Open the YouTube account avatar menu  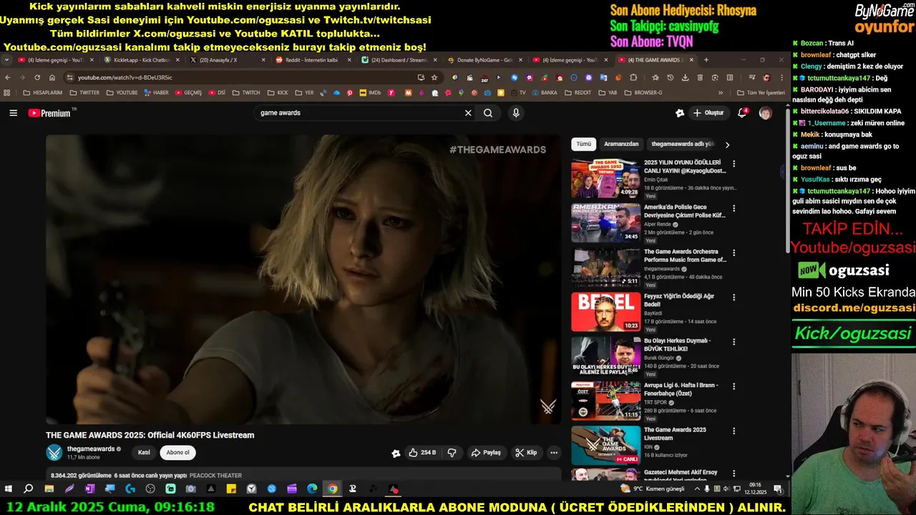click(765, 113)
